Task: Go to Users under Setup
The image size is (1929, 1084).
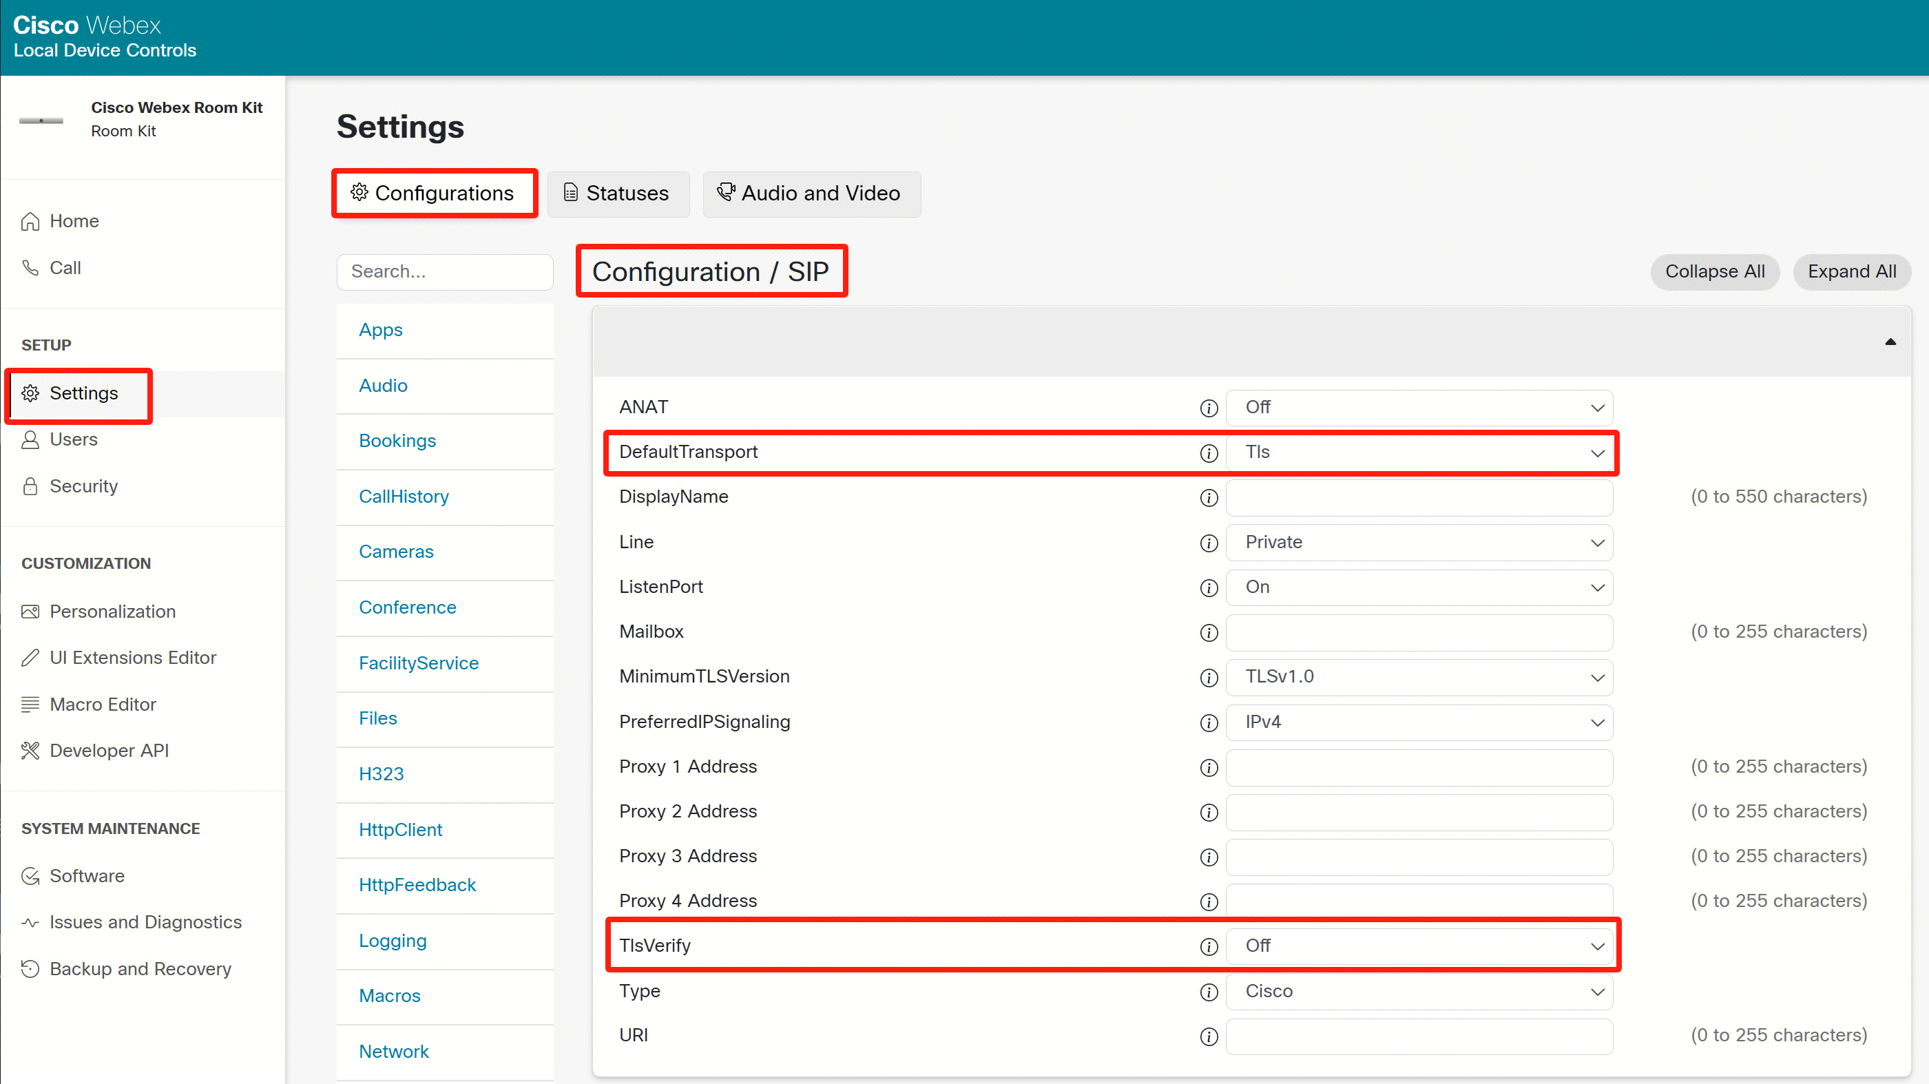Action: (x=59, y=439)
